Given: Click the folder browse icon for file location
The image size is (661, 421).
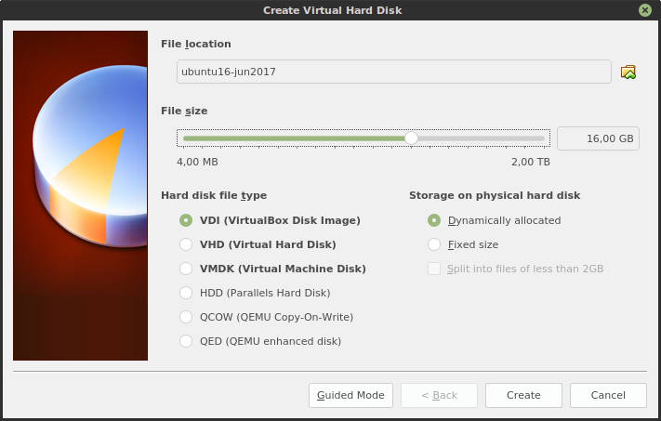Looking at the screenshot, I should pos(628,72).
